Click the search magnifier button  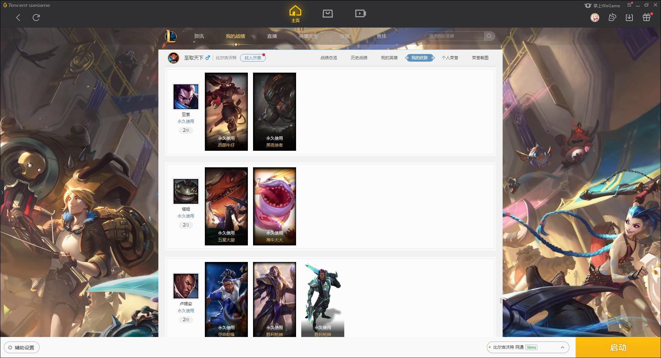(489, 36)
